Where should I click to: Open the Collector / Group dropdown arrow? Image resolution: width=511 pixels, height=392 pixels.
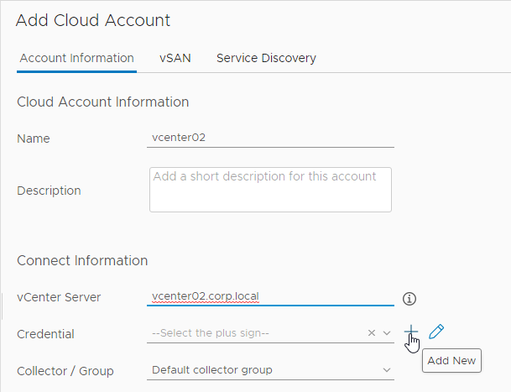(x=387, y=370)
